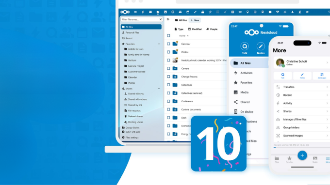Check the Calendar folder checkbox
This screenshot has width=330, height=185.
pos(168,44)
